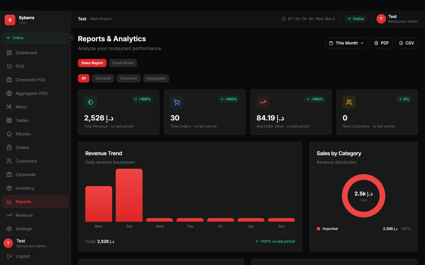
Task: Click the Syberra logo icon
Action: tap(10, 20)
